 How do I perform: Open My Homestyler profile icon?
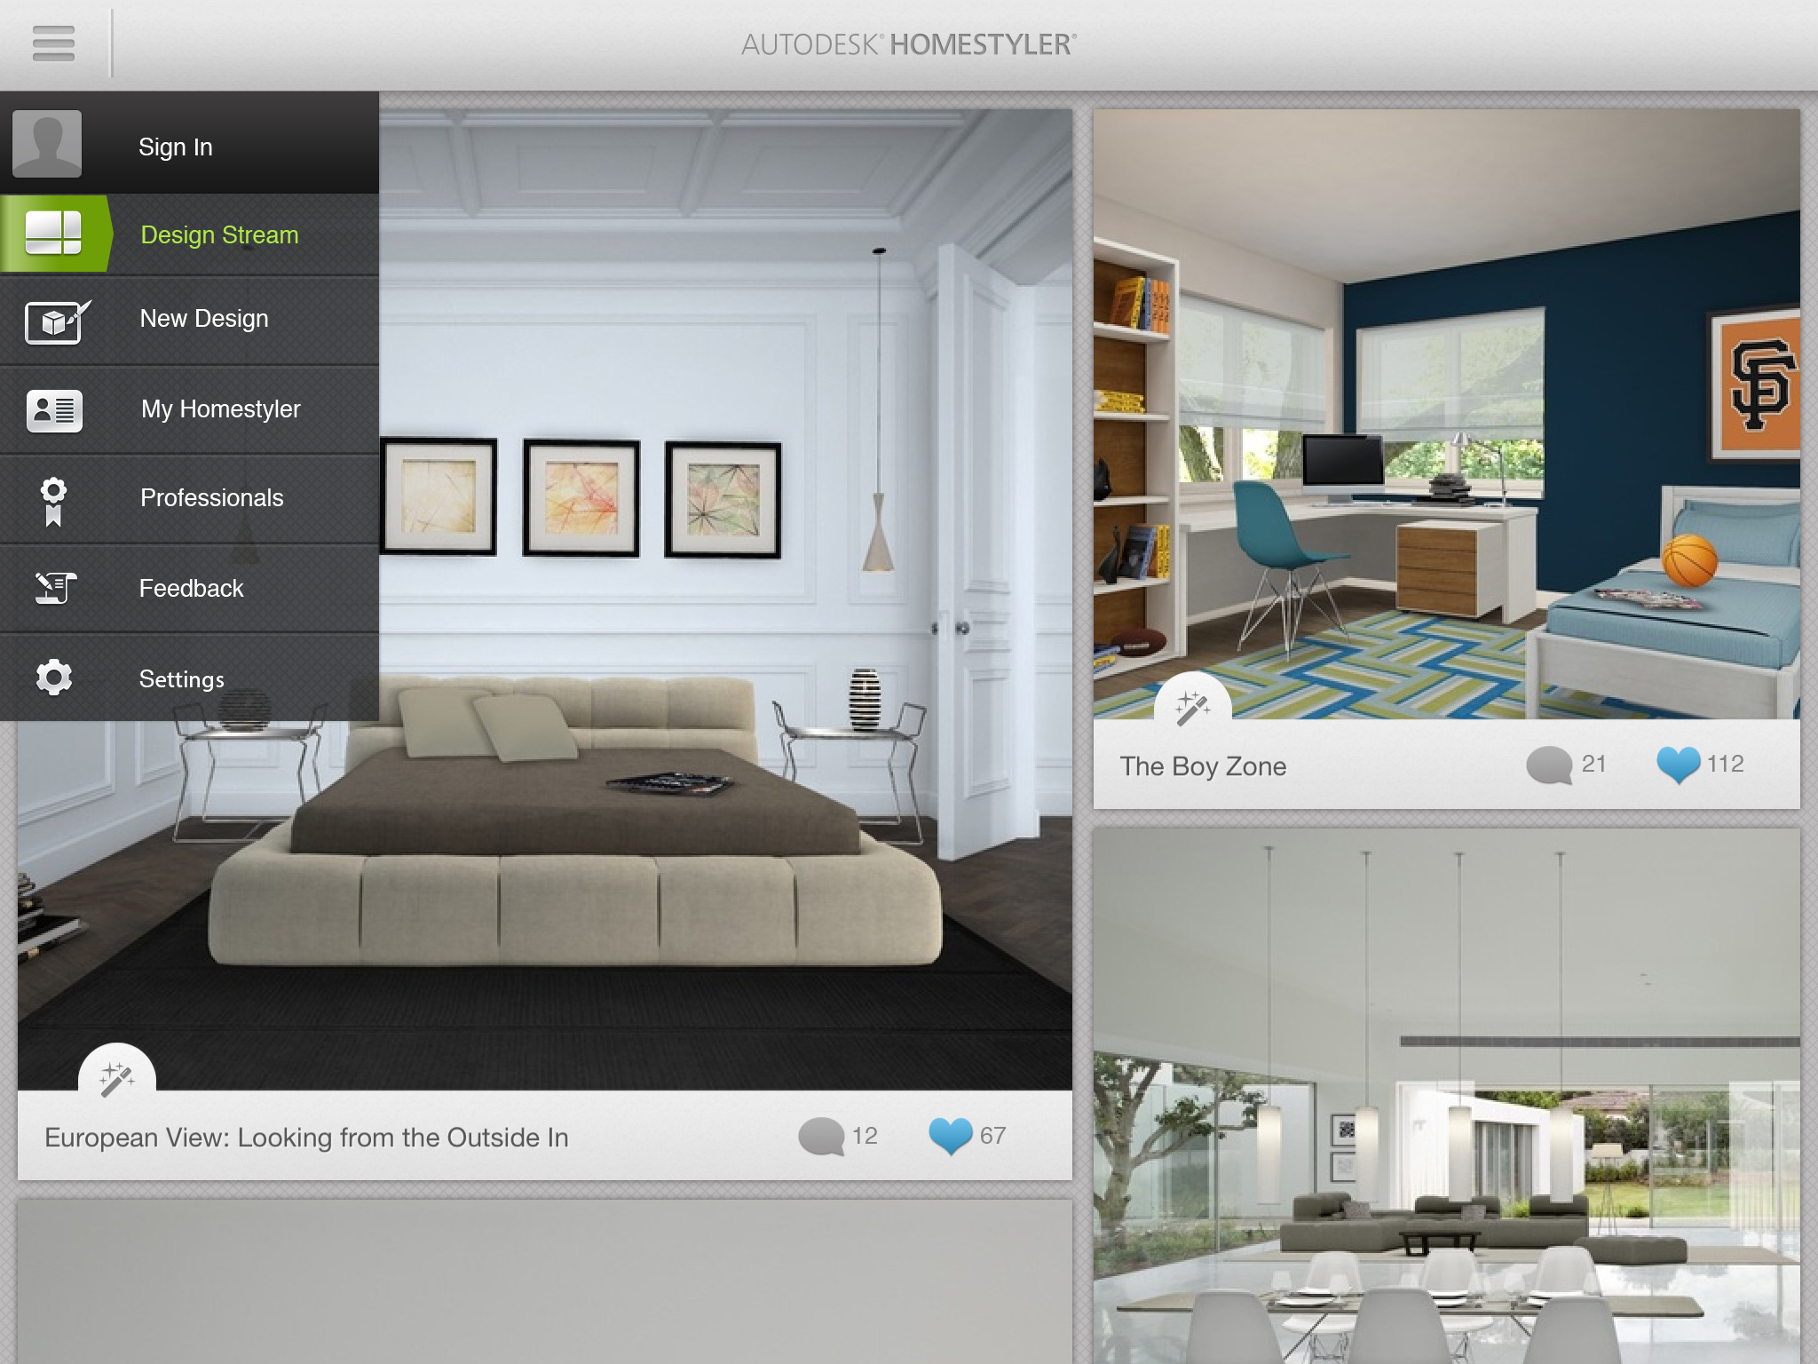click(x=53, y=408)
